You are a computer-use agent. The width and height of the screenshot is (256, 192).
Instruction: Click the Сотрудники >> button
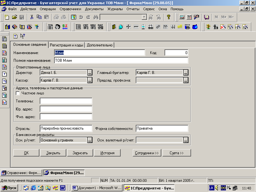147,153
